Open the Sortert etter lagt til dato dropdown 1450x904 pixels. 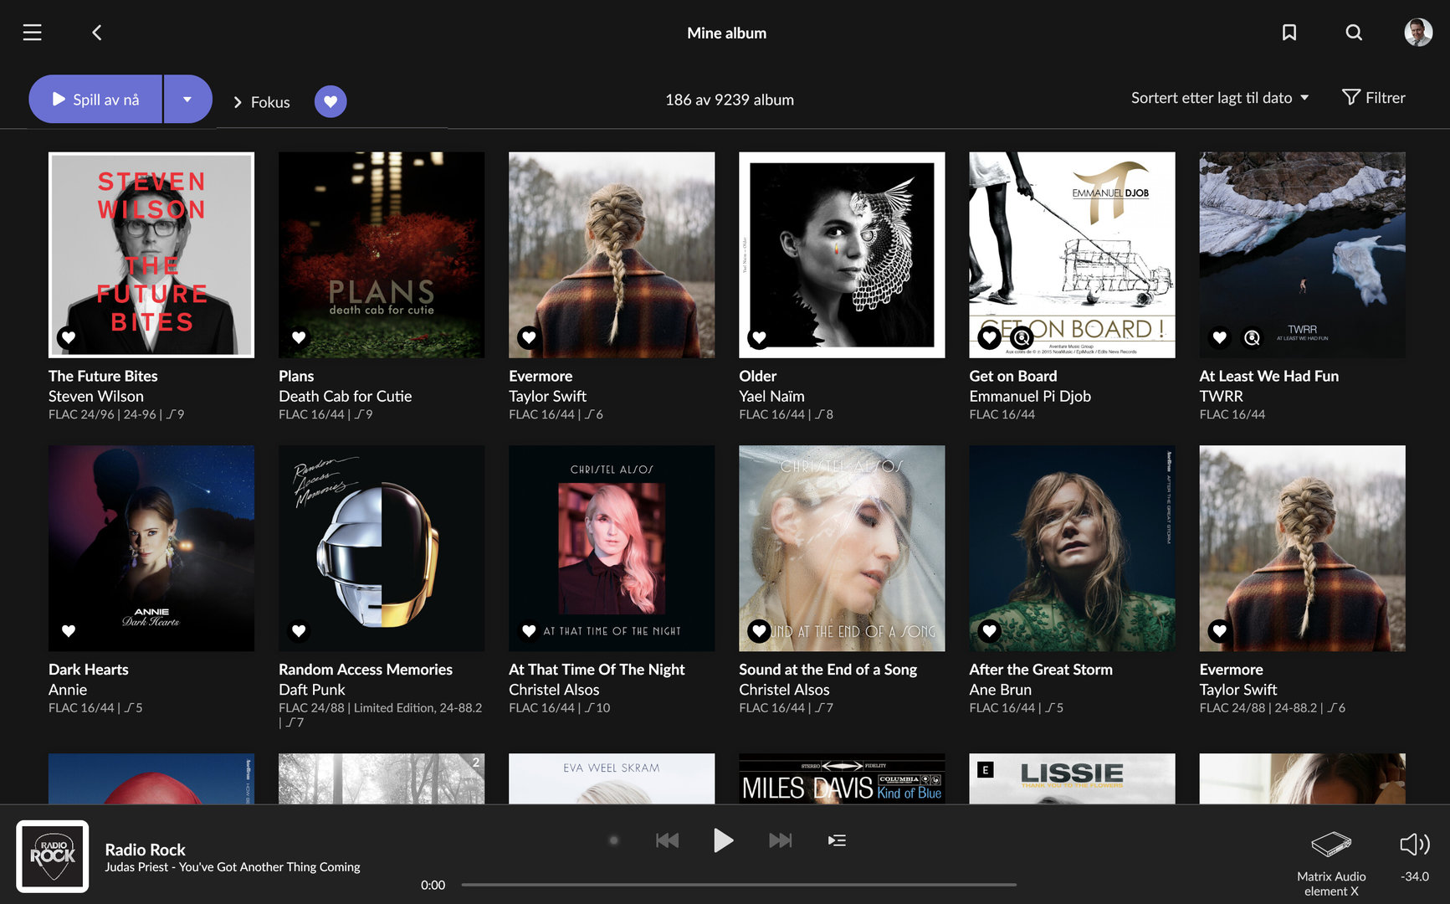(1220, 98)
